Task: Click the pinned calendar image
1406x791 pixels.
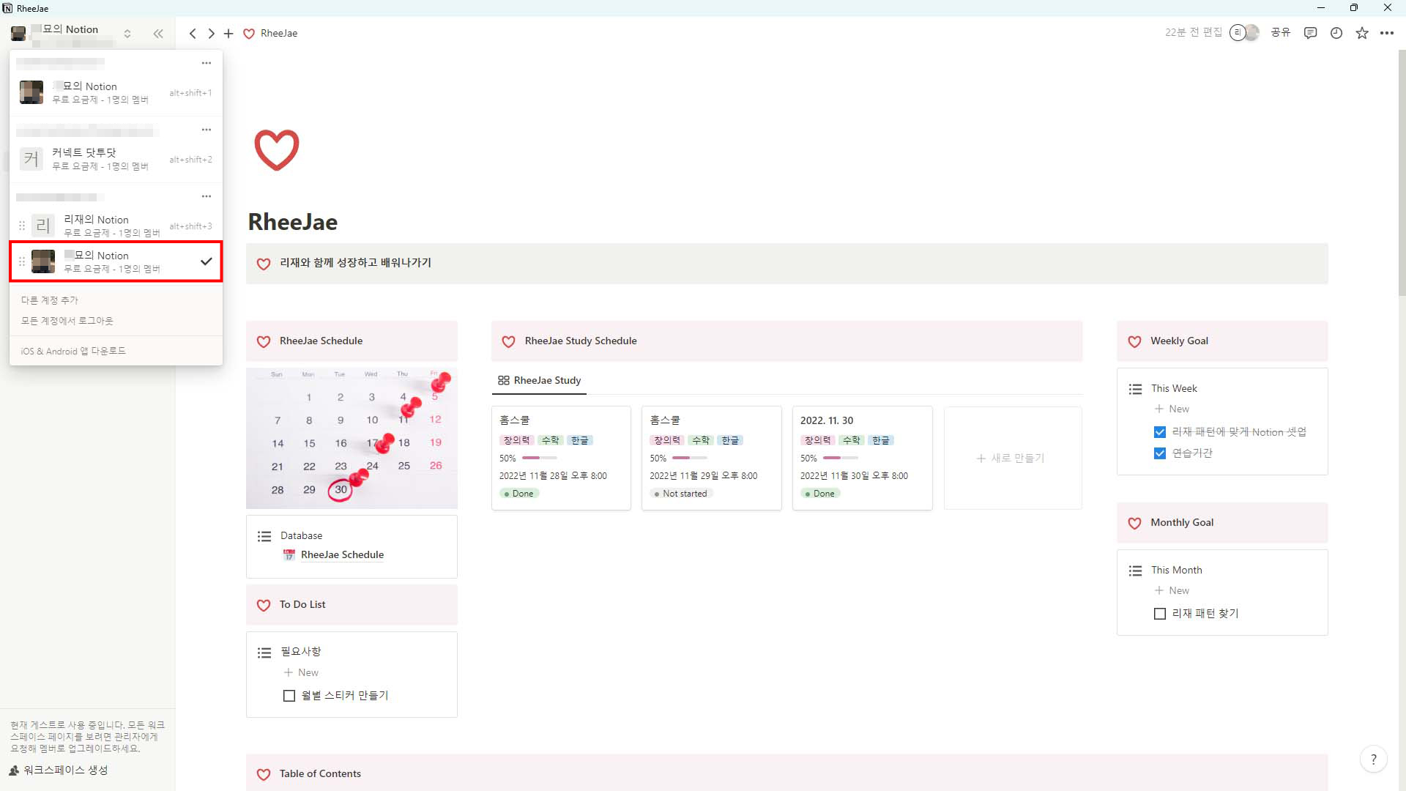Action: pyautogui.click(x=351, y=438)
